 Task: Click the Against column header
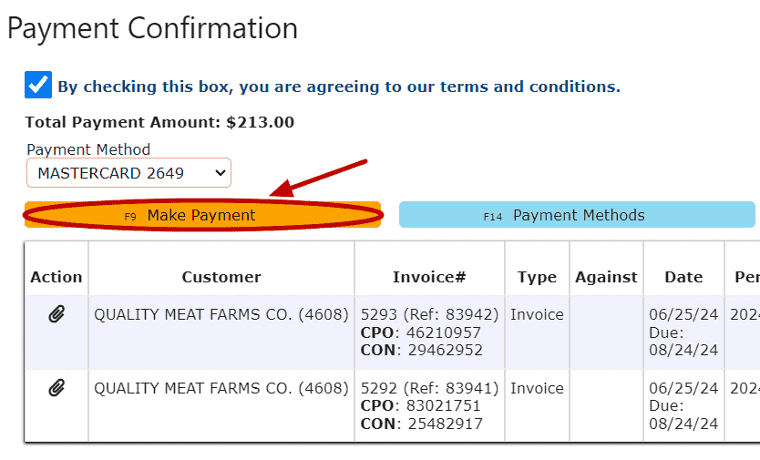tap(606, 277)
